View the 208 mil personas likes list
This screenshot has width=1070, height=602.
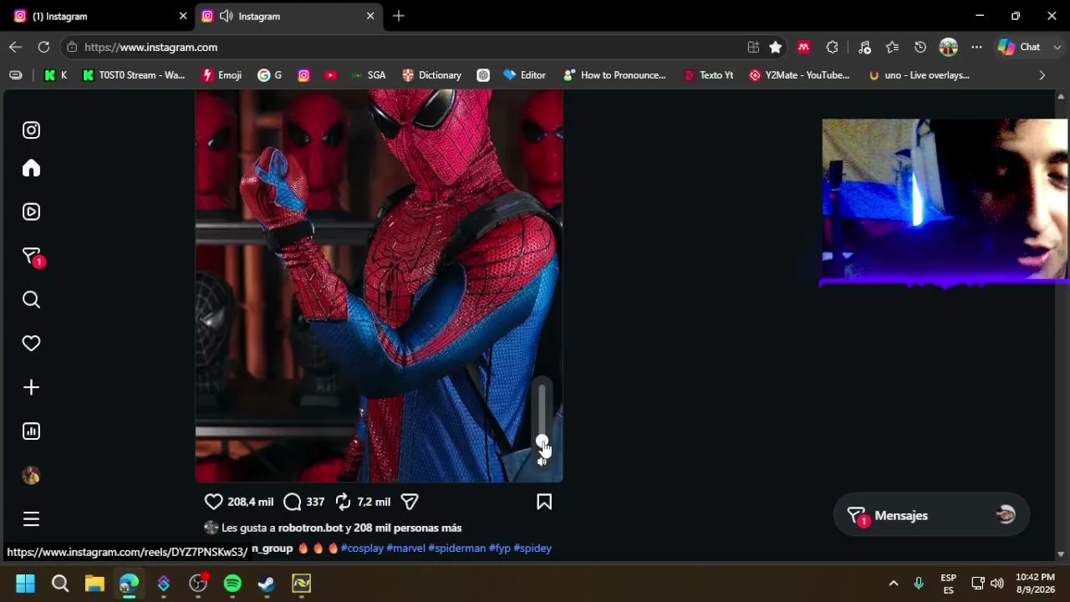408,528
